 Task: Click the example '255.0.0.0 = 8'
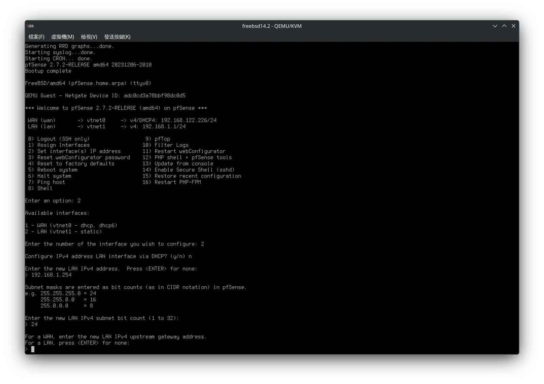pos(67,306)
